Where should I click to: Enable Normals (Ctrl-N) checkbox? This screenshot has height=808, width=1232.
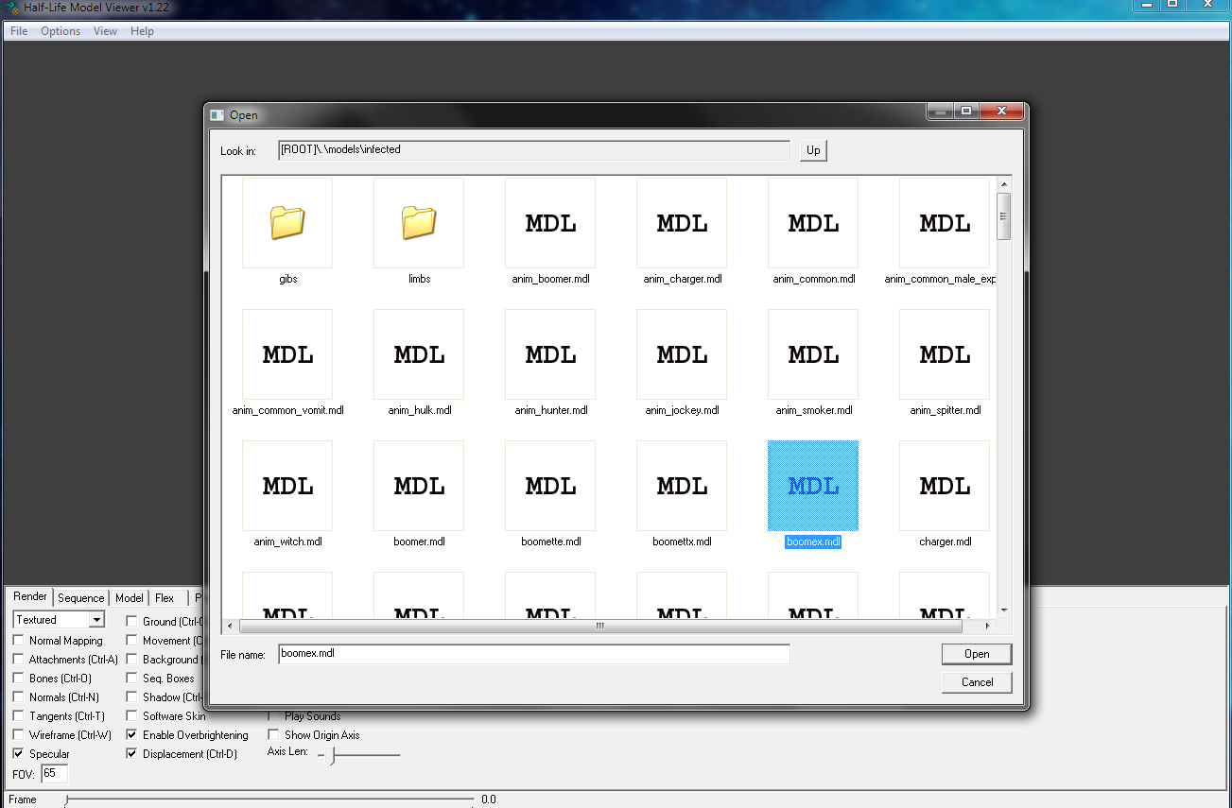(x=19, y=697)
